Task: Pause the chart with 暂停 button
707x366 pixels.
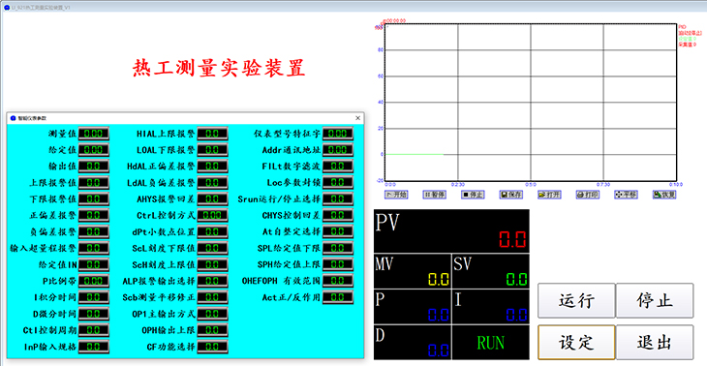Action: click(434, 195)
